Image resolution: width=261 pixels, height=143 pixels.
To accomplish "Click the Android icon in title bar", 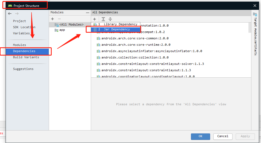I will point(10,6).
